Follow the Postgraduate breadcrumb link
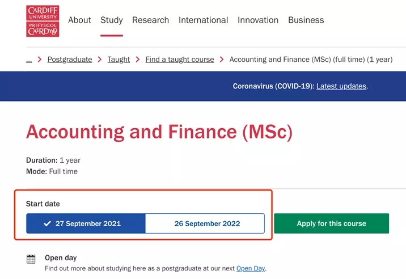This screenshot has width=406, height=279. tap(70, 60)
